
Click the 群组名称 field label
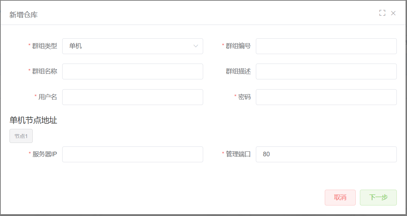click(x=44, y=71)
